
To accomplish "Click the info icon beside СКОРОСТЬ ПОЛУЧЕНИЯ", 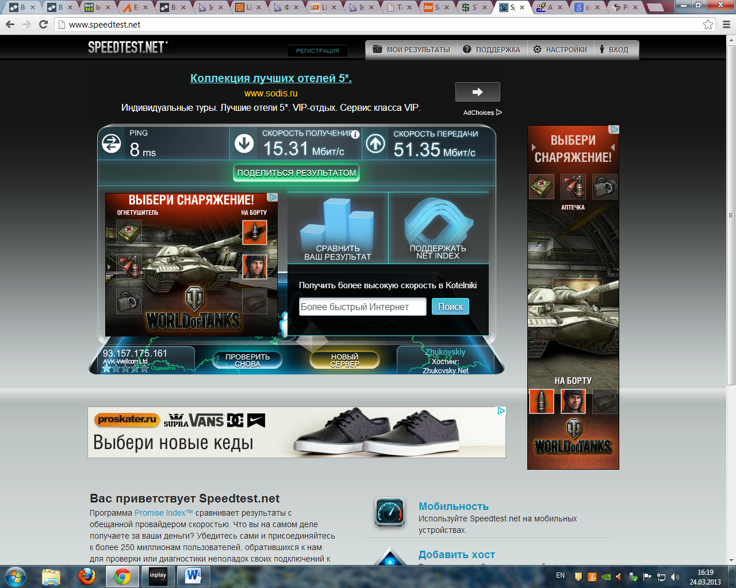I will tap(355, 134).
